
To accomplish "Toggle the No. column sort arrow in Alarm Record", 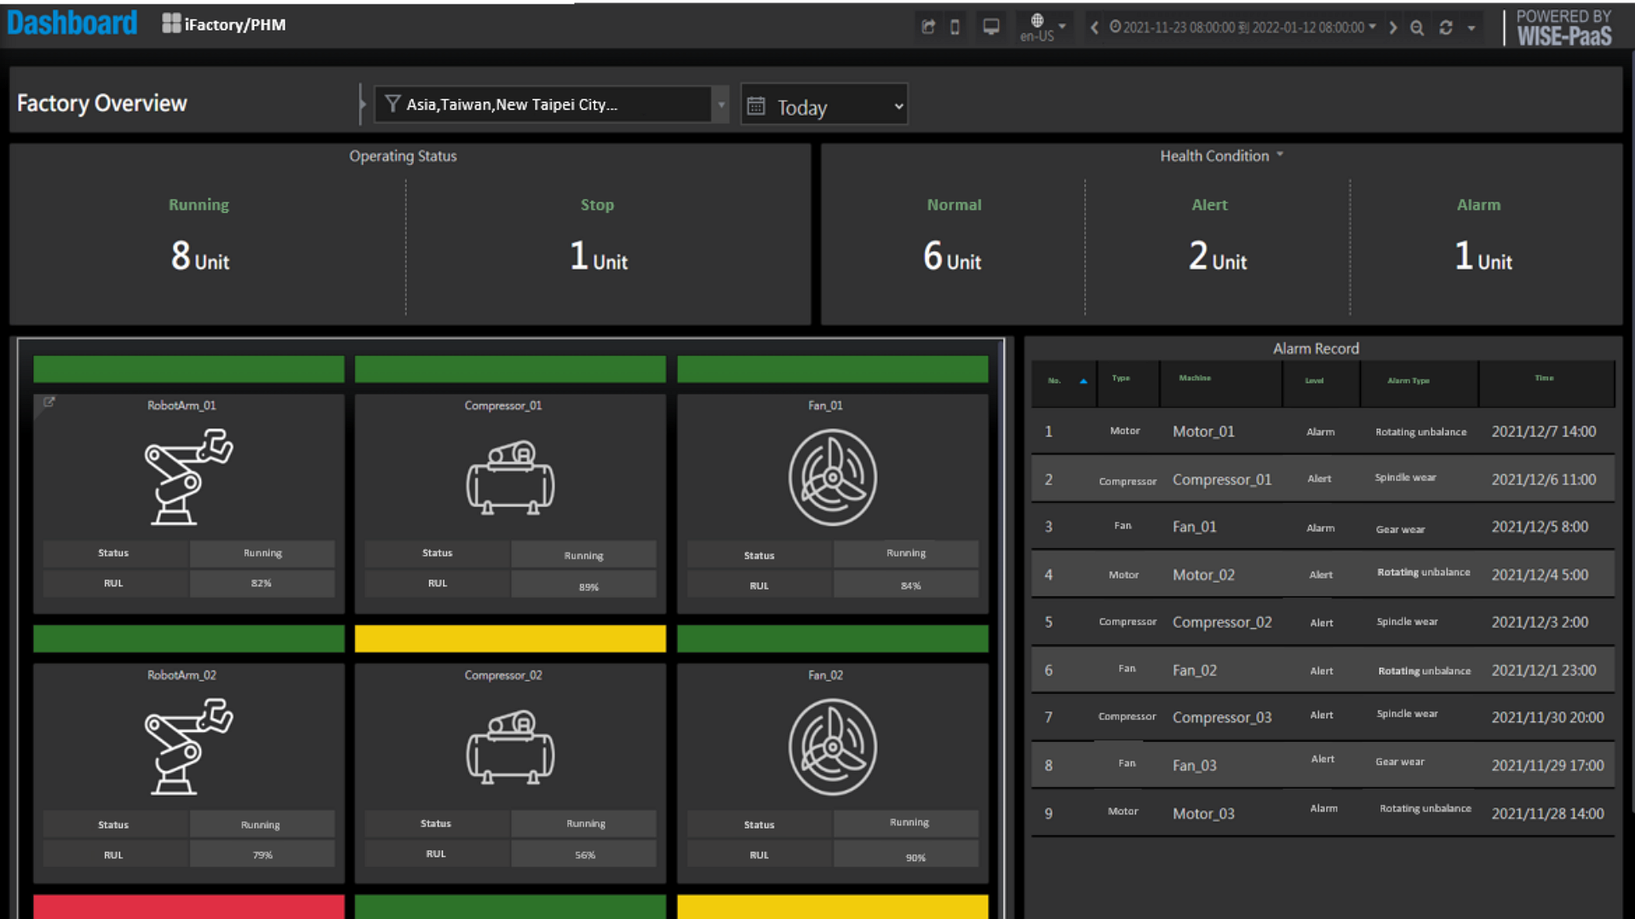I will click(1083, 383).
